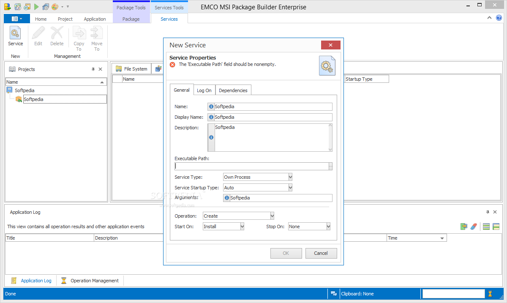Click the hourglass icon at status bar right
This screenshot has height=303, width=507.
[x=490, y=294]
